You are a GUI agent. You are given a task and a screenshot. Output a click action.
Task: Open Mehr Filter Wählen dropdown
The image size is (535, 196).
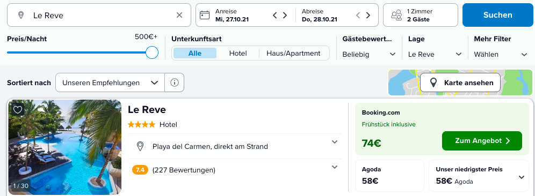pyautogui.click(x=501, y=55)
